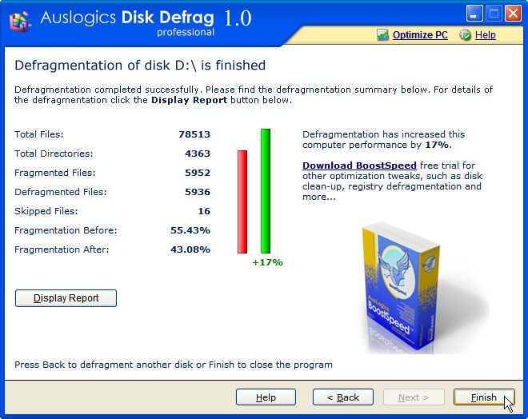The image size is (528, 419).
Task: Click the 'Fragmented Files:' label
Action: pyautogui.click(x=55, y=173)
